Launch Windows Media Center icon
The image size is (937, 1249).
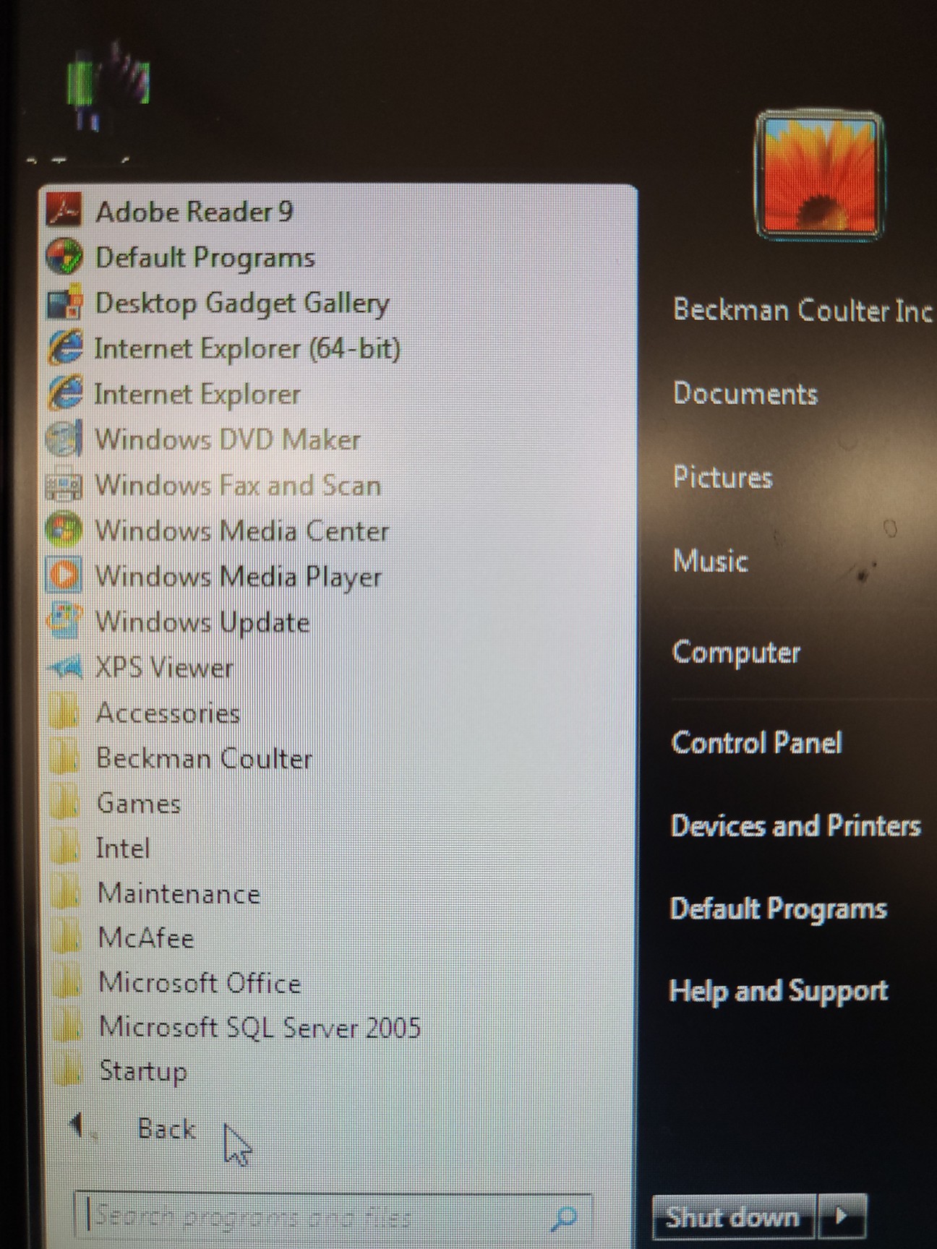[x=64, y=531]
